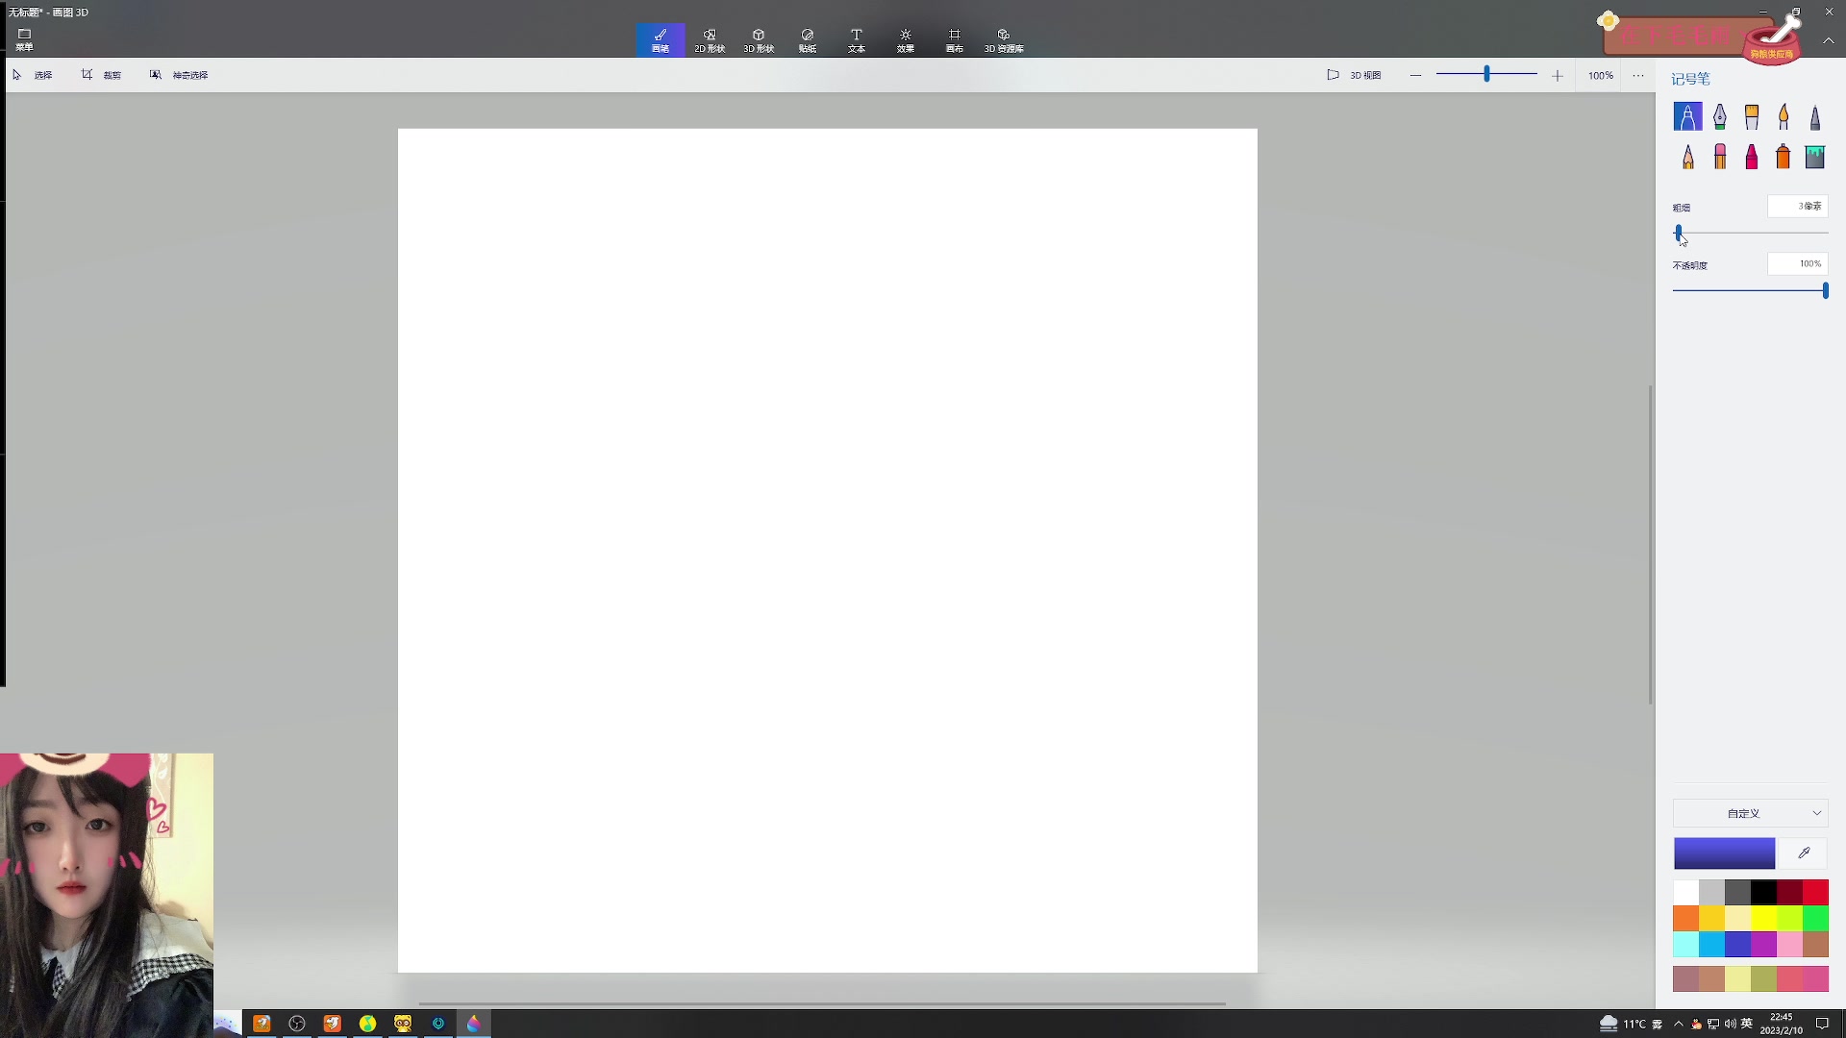Choose the olive green custom swatch

pos(1763,978)
